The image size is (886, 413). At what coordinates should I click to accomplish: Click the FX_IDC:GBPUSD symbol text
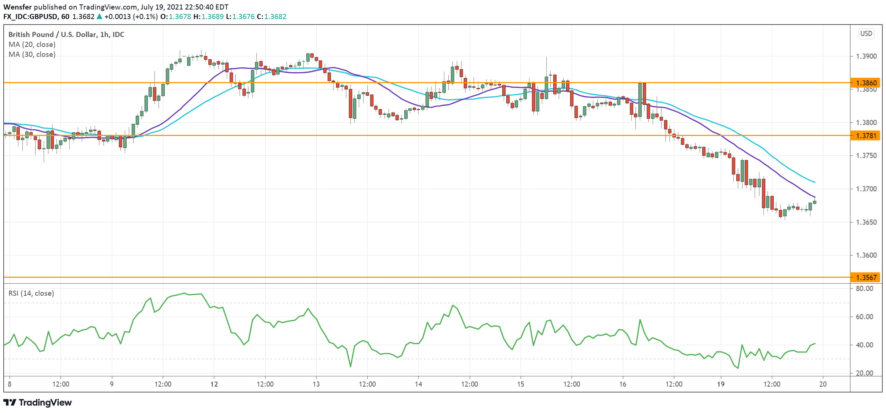pos(30,16)
